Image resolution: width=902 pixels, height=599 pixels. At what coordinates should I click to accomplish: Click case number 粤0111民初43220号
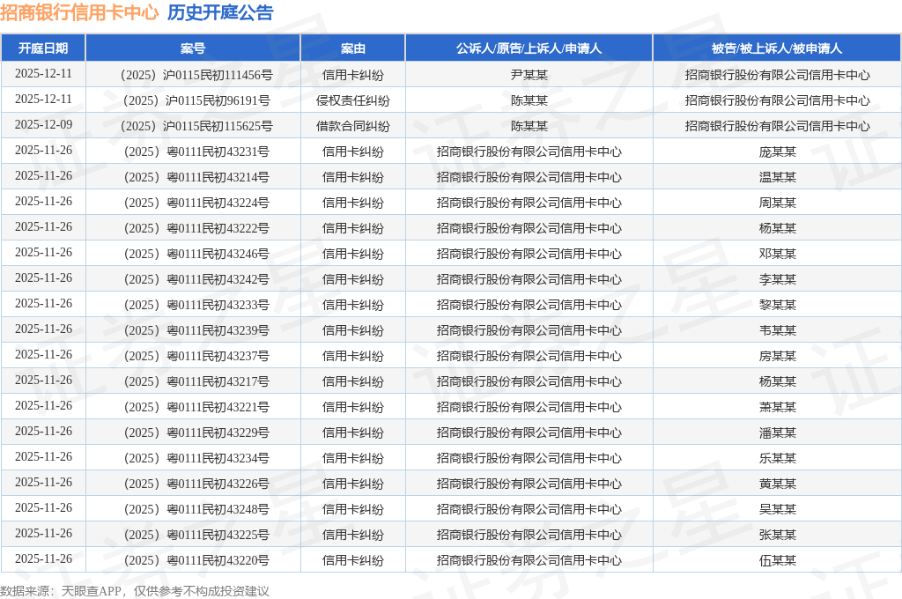(x=196, y=560)
